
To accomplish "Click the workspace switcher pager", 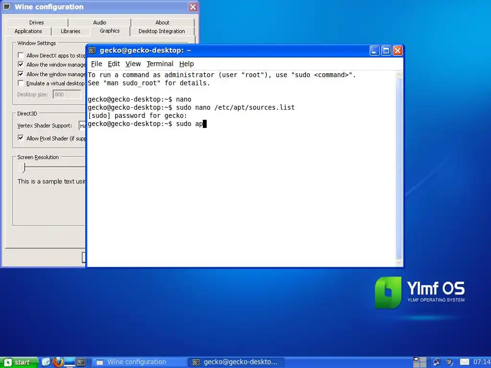I will [420, 362].
